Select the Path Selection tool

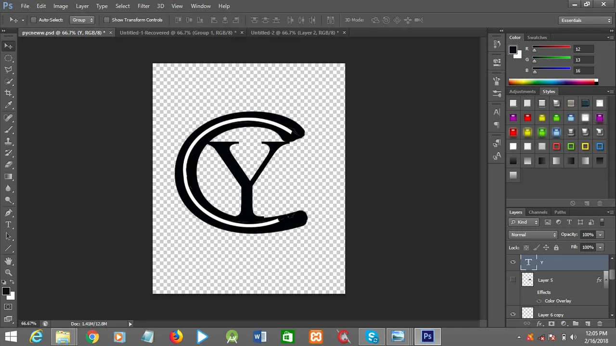click(x=9, y=236)
